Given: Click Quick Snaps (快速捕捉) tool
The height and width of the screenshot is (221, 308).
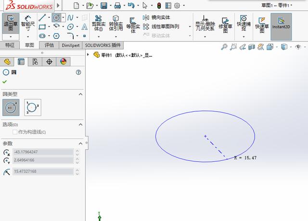Looking at the screenshot, I should (244, 23).
